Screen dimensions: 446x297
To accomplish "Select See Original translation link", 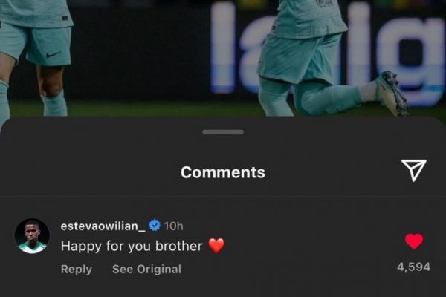I will click(x=146, y=269).
